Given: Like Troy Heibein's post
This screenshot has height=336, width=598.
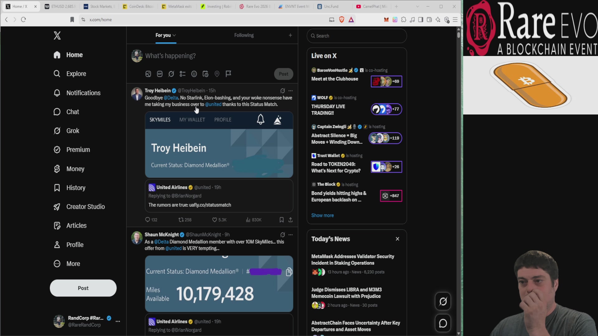Looking at the screenshot, I should coord(219,220).
